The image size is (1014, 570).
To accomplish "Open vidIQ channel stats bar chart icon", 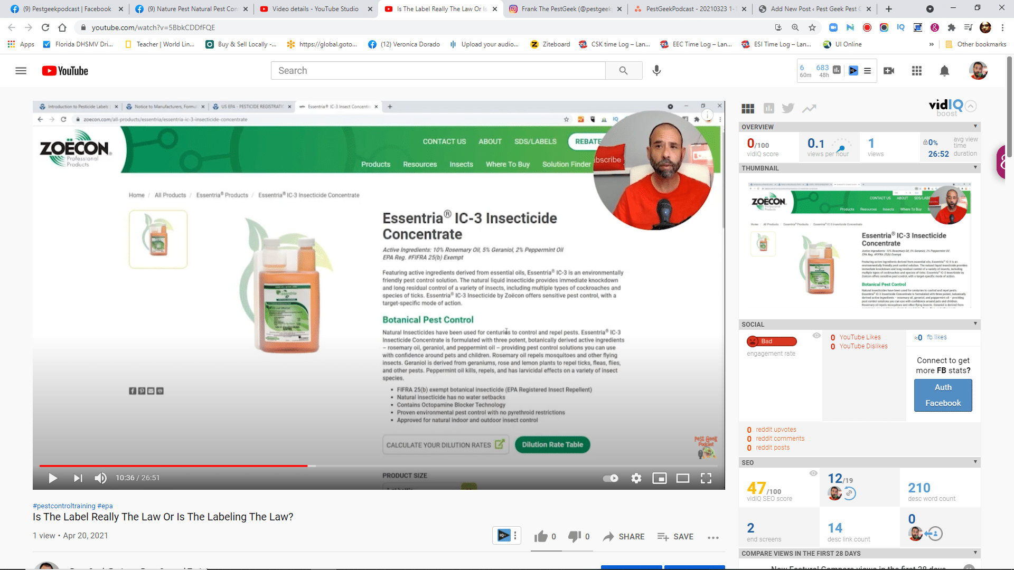I will (837, 70).
